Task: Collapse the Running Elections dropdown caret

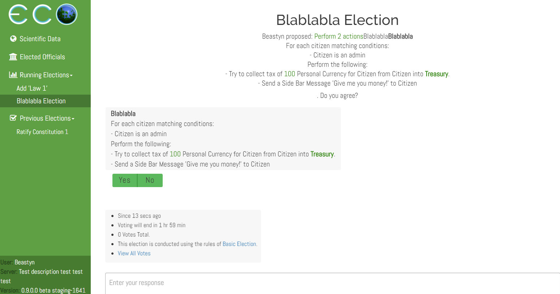Action: (x=71, y=75)
